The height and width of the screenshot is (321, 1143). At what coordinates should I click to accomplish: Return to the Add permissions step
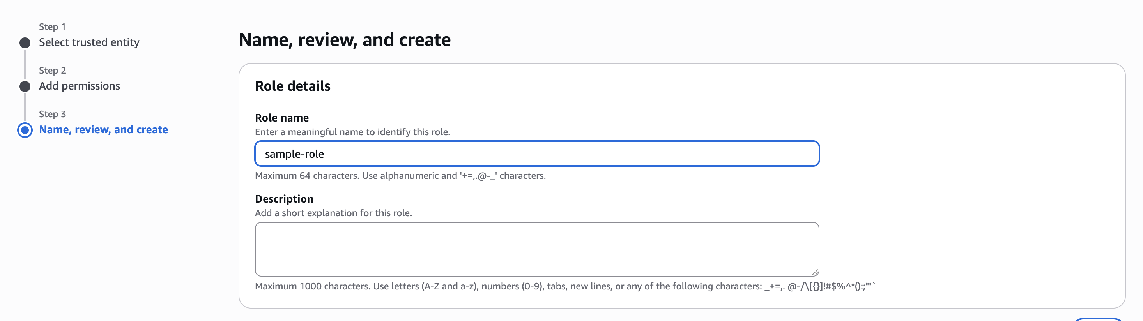coord(80,86)
